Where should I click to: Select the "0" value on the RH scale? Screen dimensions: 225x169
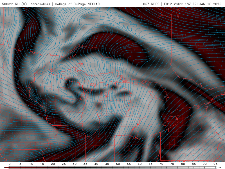tap(10, 164)
